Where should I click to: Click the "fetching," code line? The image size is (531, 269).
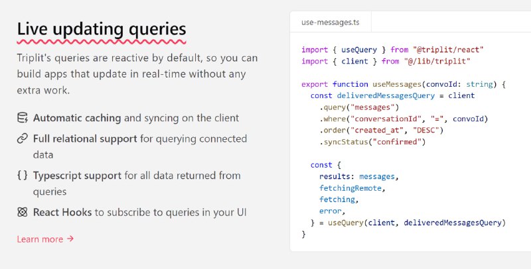tap(339, 199)
